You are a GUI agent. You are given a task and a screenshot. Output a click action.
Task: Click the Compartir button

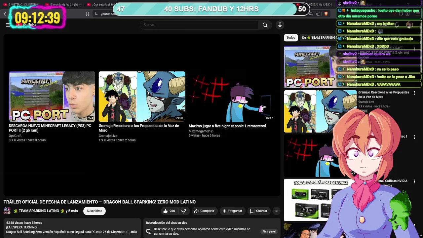point(204,211)
